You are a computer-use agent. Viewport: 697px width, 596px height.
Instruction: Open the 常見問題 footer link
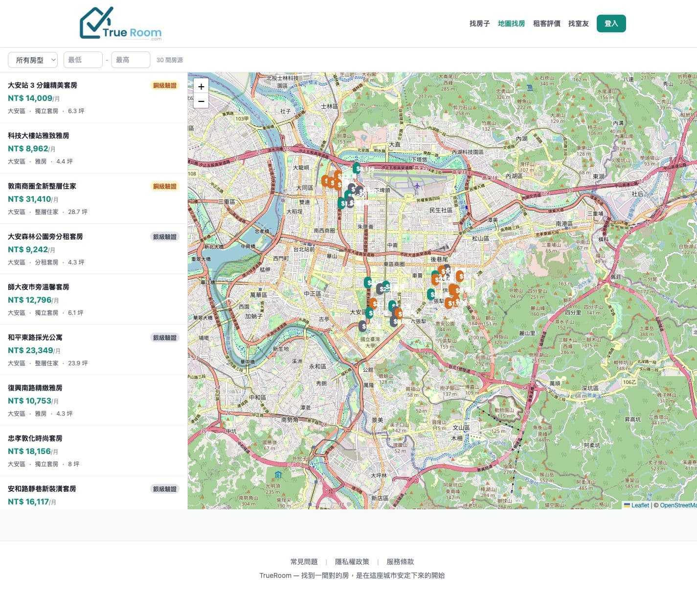coord(304,562)
